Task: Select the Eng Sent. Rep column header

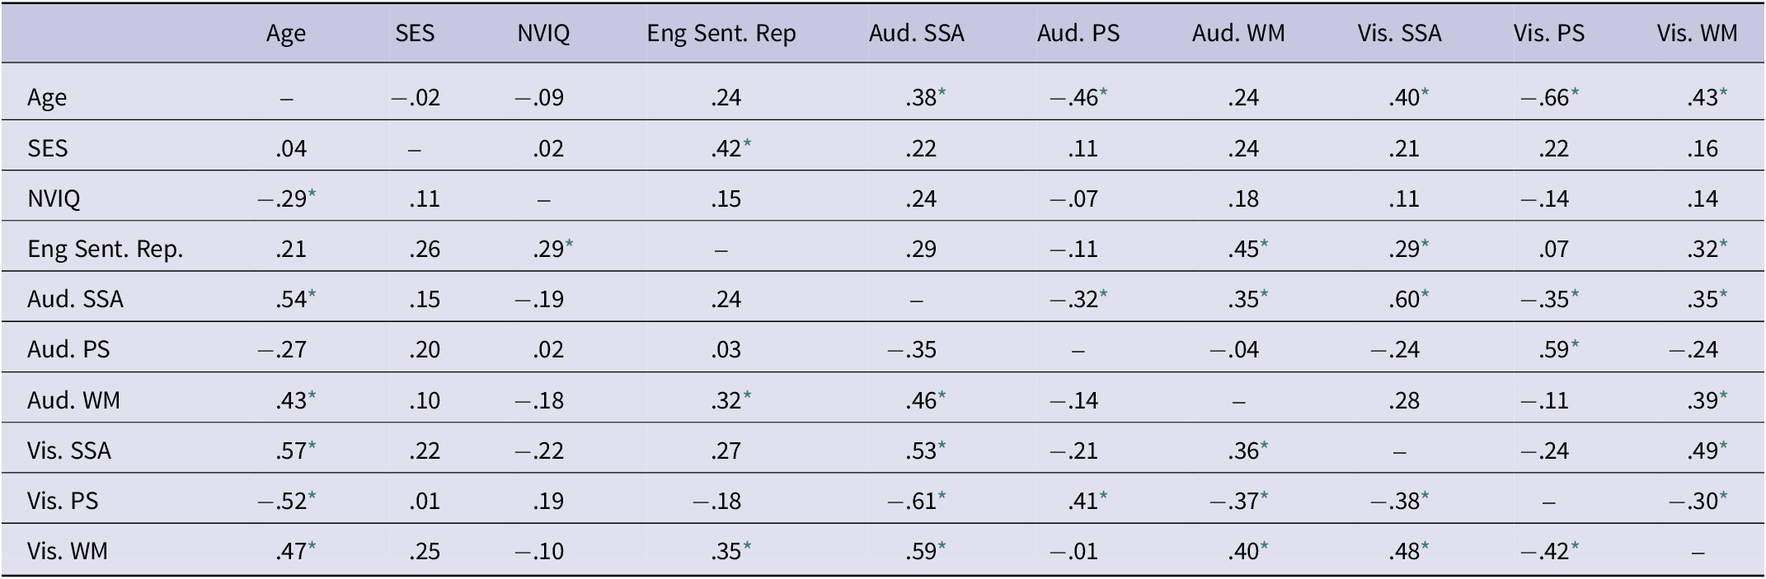Action: click(721, 34)
